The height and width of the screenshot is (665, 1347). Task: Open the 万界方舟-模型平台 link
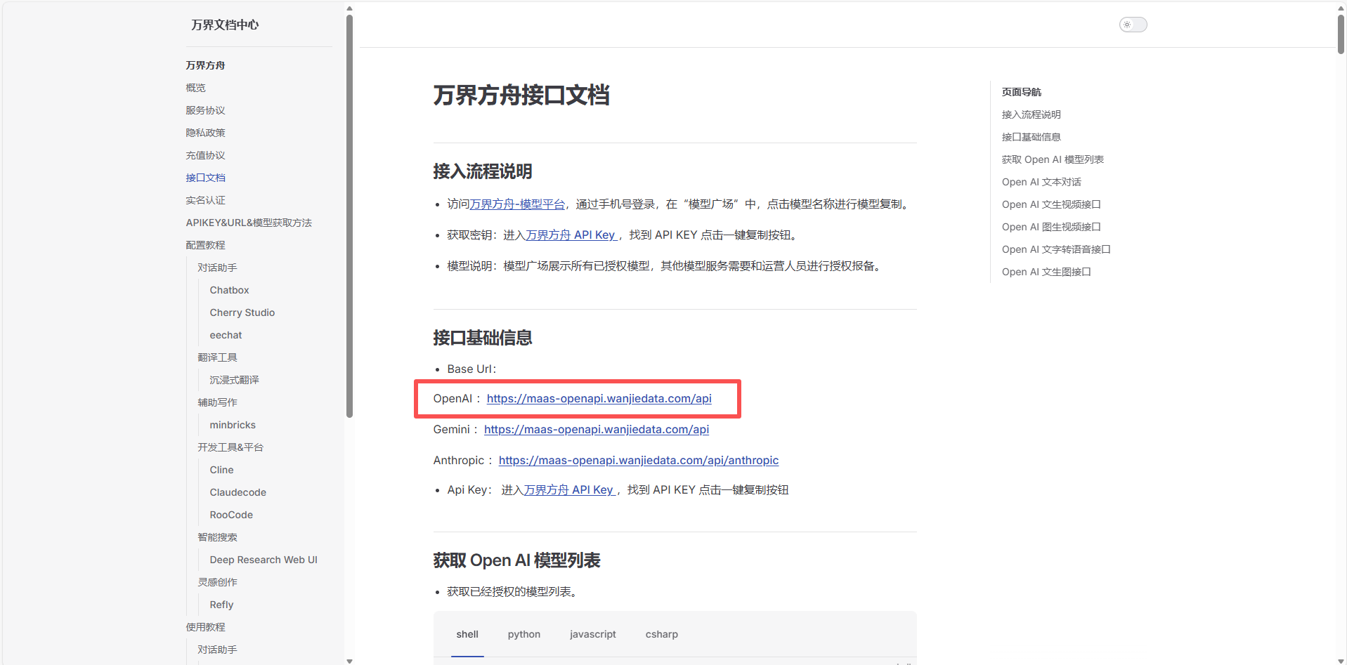pos(516,204)
